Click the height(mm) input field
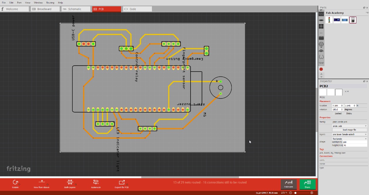 click(355, 145)
